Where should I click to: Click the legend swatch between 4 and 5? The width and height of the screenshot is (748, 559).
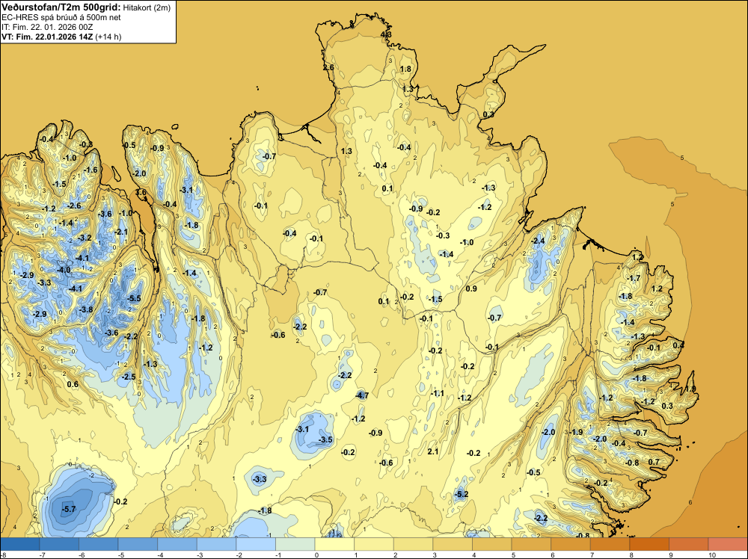coord(492,544)
